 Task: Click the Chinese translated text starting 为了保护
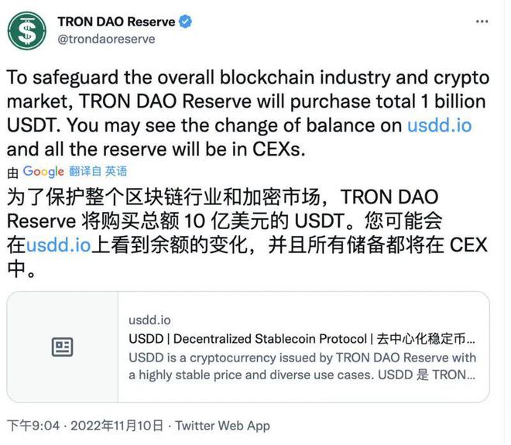225,221
